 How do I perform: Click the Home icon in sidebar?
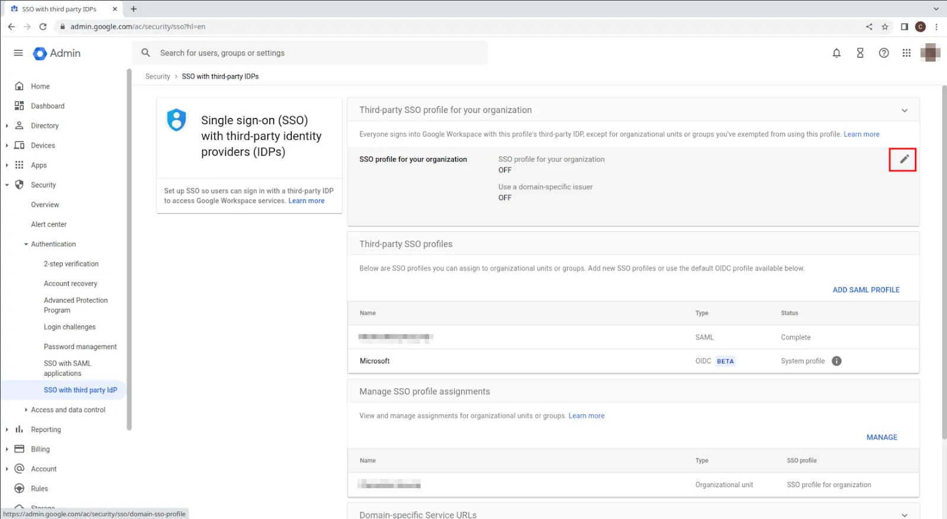pos(19,86)
